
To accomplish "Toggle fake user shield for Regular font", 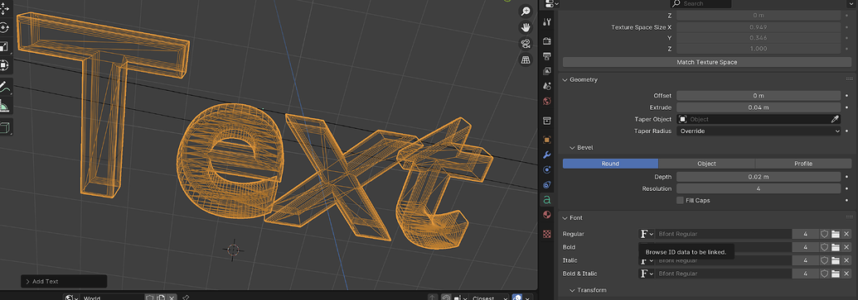I will (x=825, y=234).
